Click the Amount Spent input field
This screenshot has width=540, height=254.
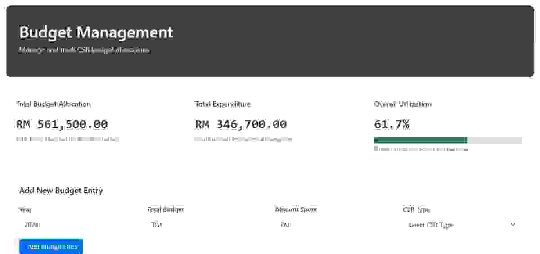[x=334, y=225]
